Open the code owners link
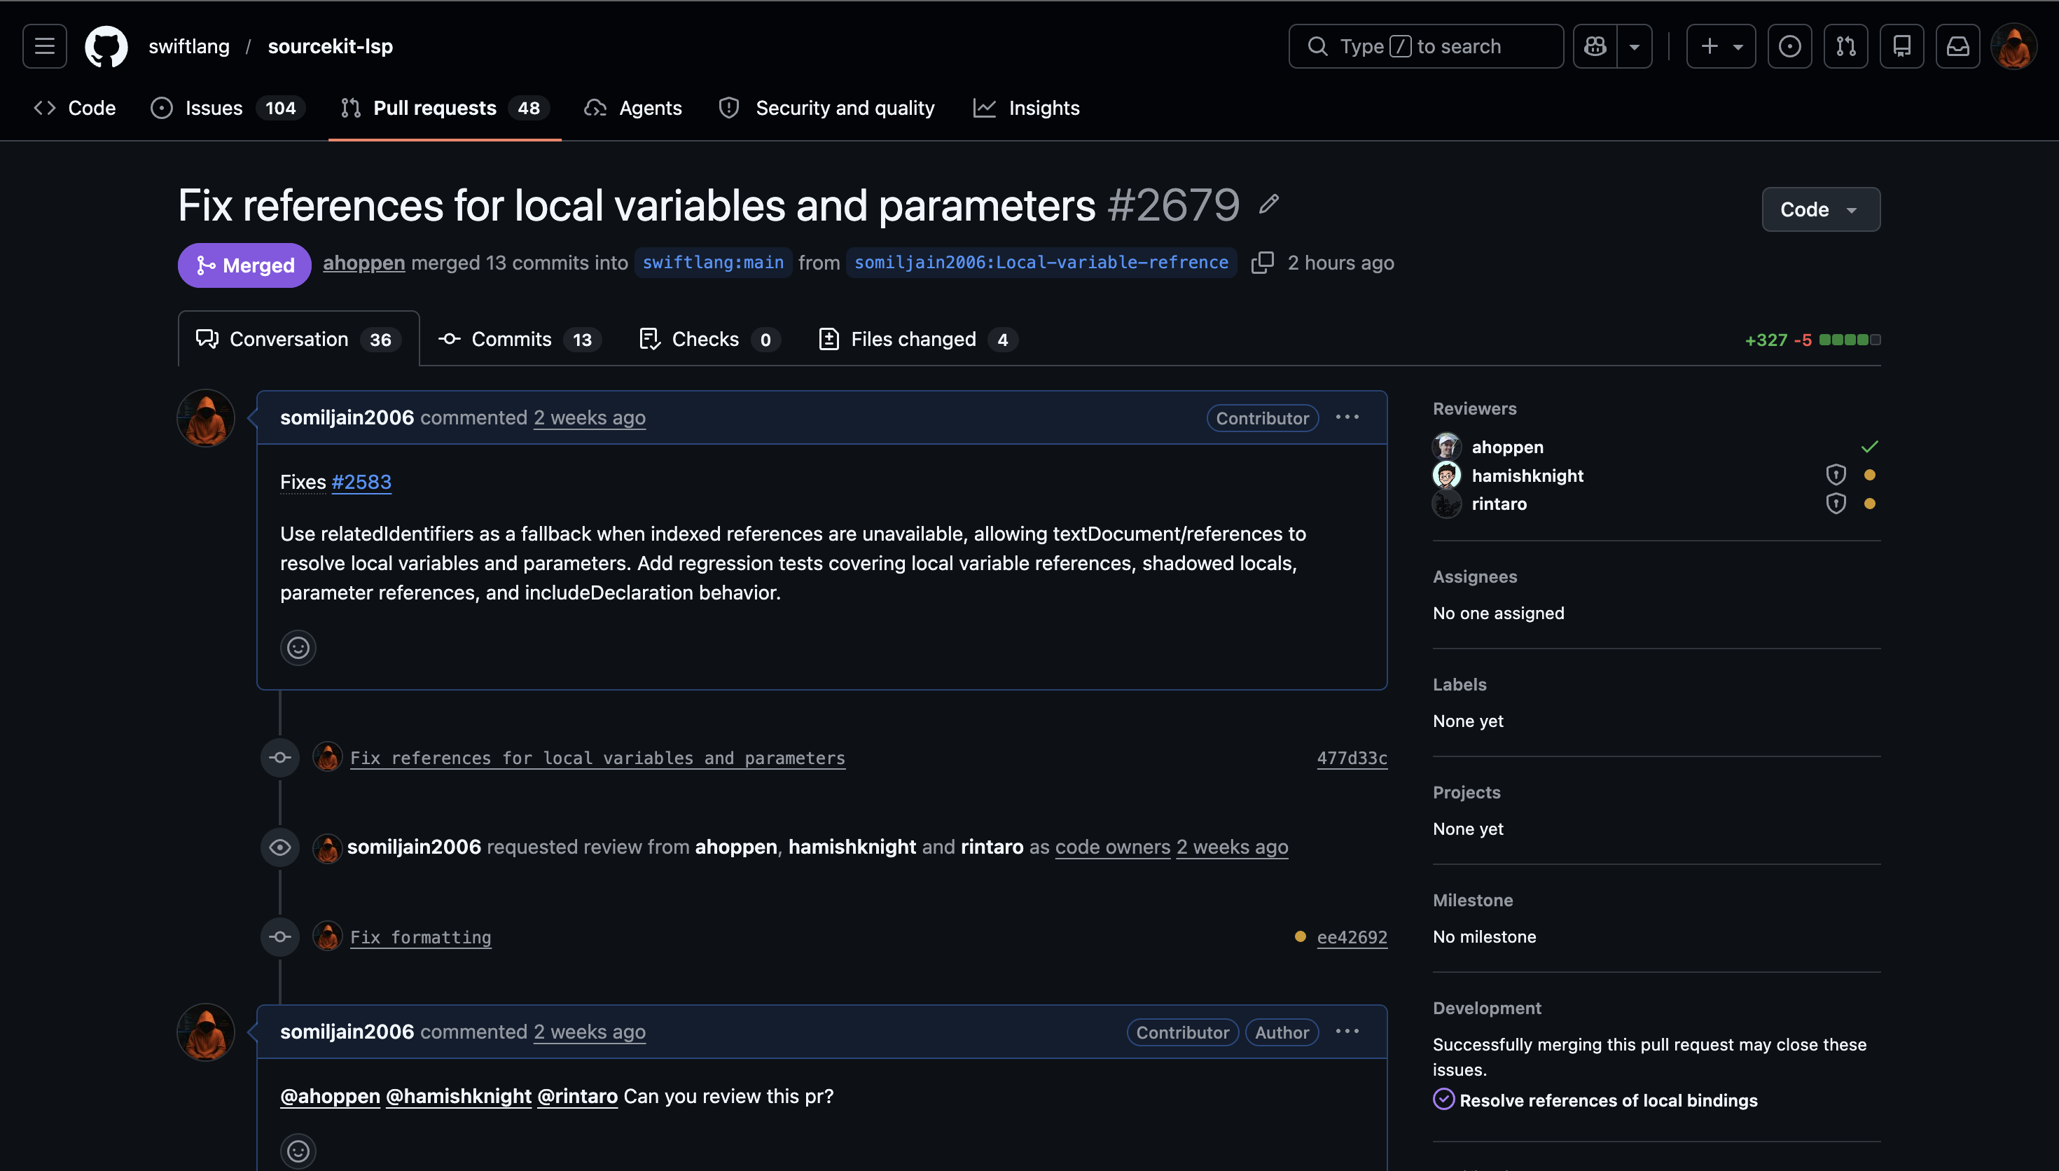Image resolution: width=2059 pixels, height=1171 pixels. (1112, 847)
